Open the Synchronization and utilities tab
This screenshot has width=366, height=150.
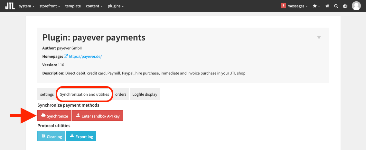84,94
